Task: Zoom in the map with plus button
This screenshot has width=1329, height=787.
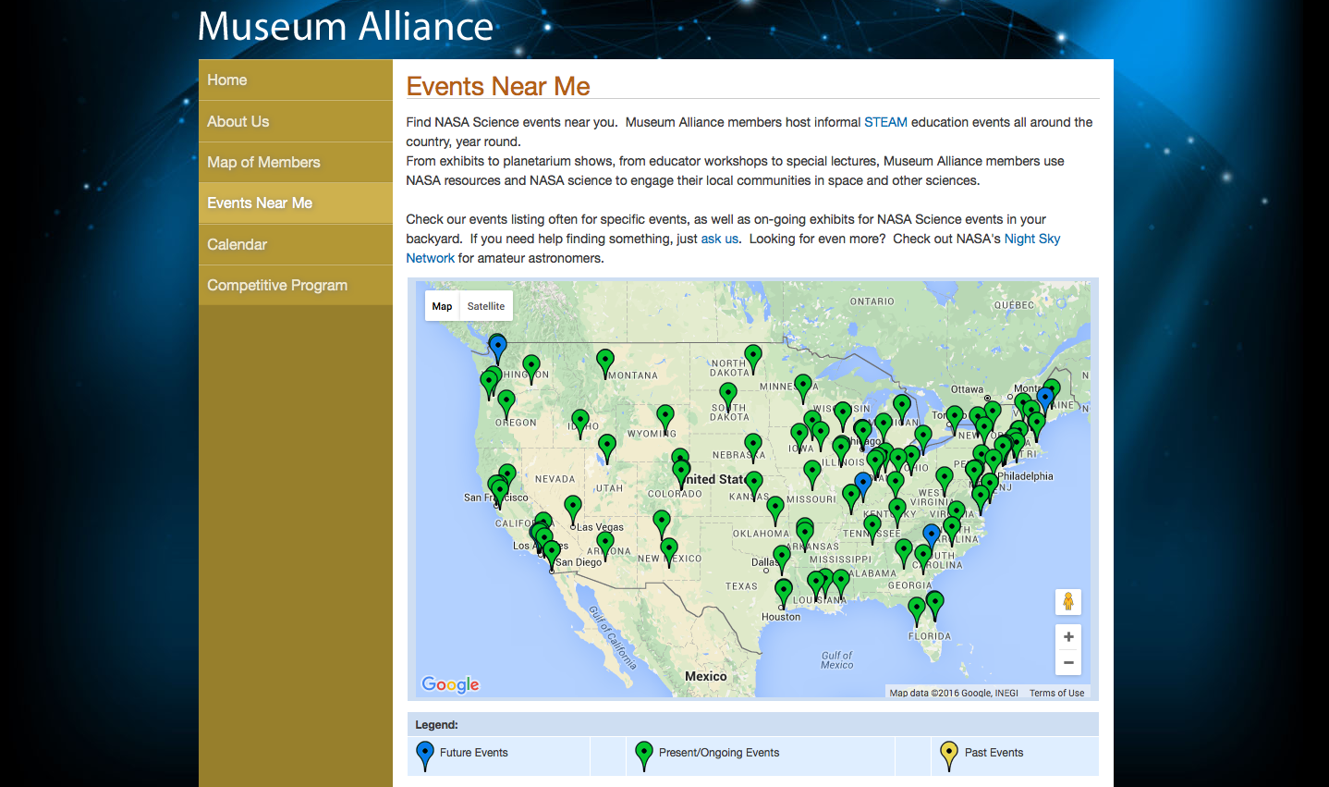Action: (x=1068, y=637)
